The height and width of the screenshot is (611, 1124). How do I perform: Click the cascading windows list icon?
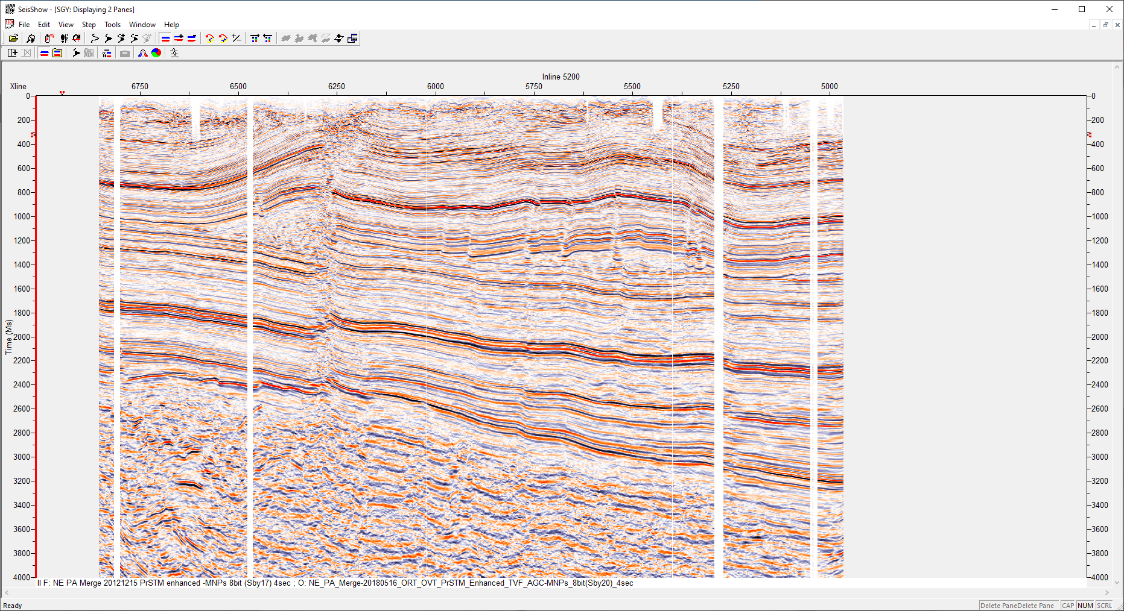pos(353,38)
